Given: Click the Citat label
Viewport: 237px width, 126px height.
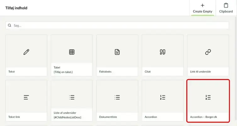Looking at the screenshot, I should tap(148, 72).
